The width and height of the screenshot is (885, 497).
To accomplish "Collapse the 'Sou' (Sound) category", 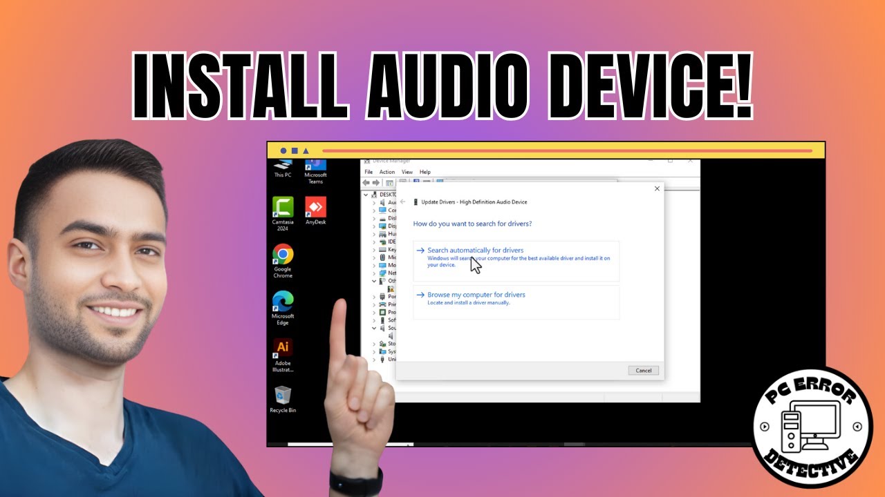I will [x=375, y=328].
